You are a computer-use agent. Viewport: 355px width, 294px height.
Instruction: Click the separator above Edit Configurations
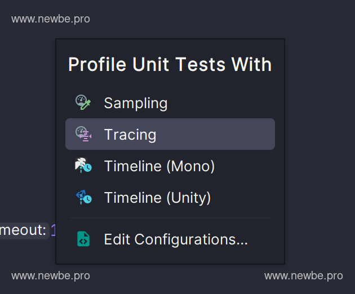[x=170, y=218]
